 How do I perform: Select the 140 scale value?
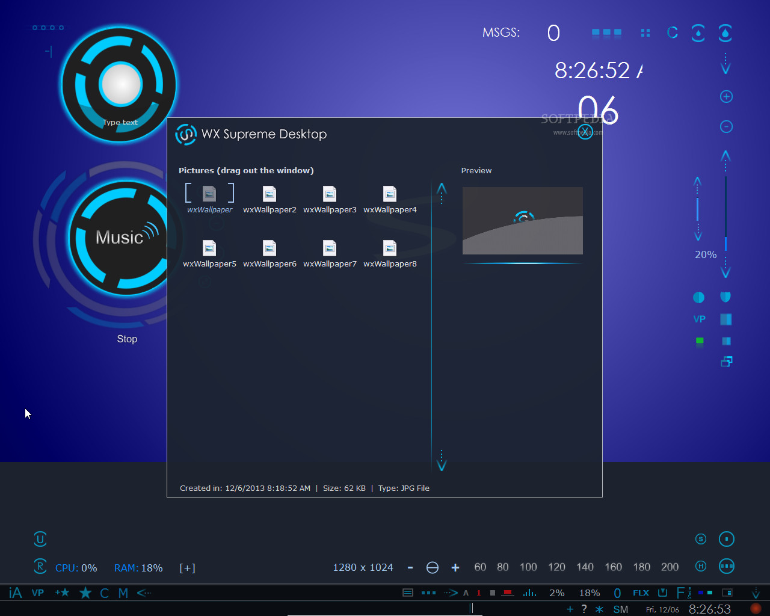tap(585, 567)
